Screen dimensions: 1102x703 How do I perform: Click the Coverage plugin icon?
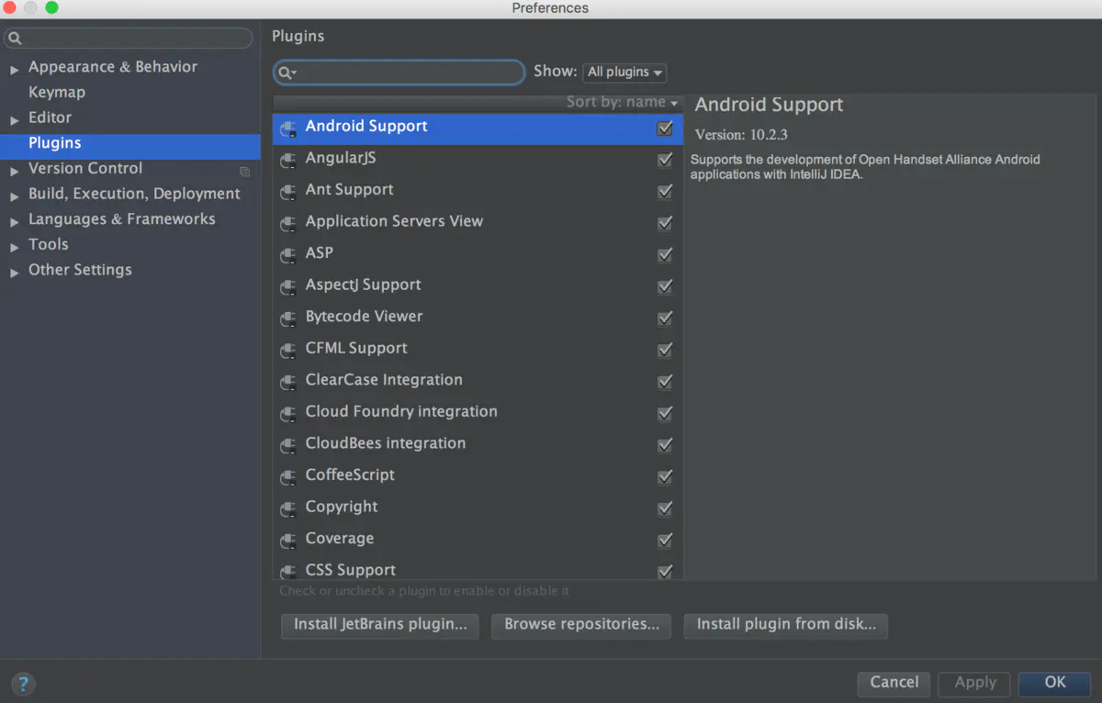(288, 540)
